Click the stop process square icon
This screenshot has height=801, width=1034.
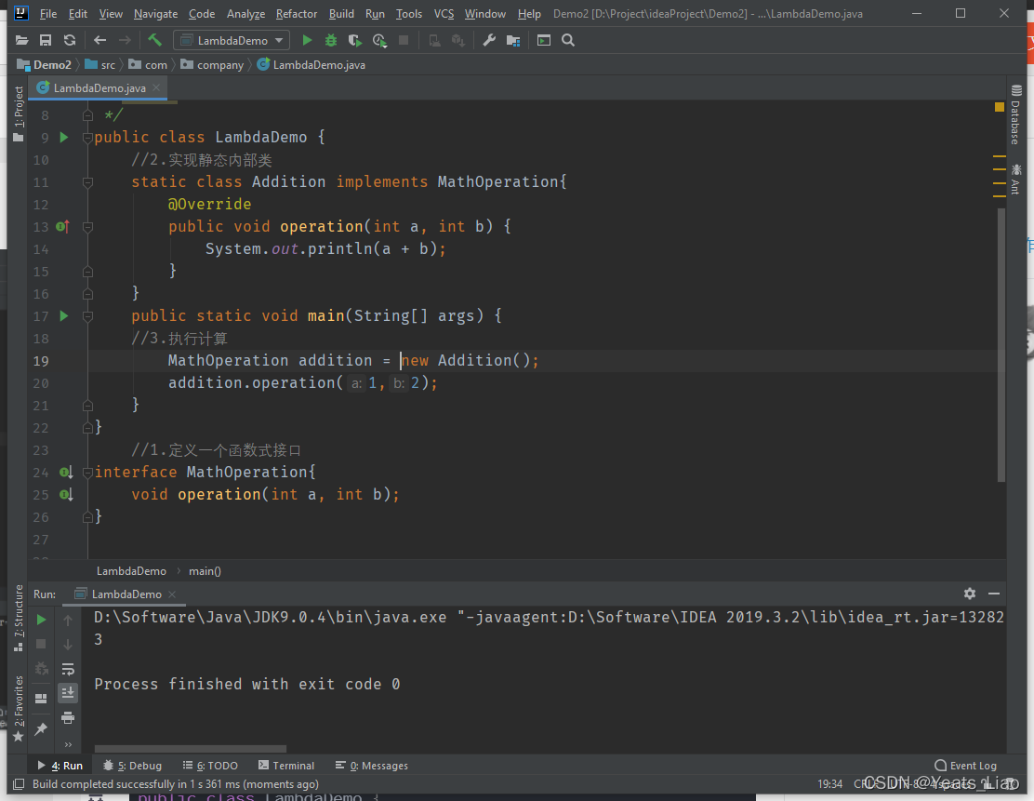click(x=404, y=40)
